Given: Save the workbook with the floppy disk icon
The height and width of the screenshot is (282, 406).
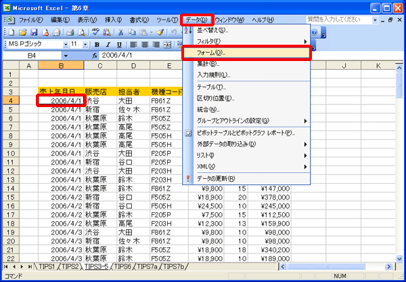Looking at the screenshot, I should (x=35, y=32).
